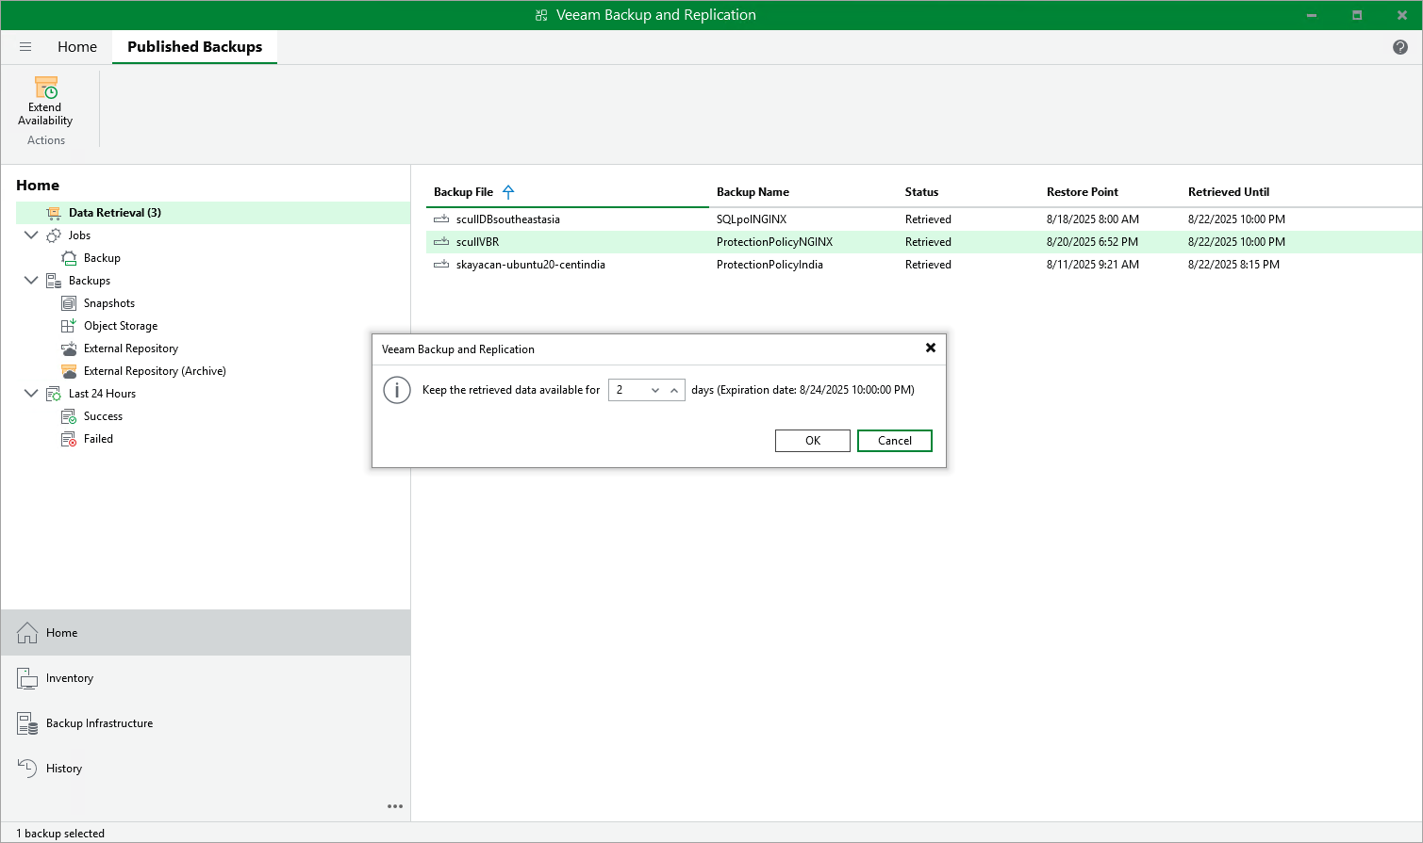Screen dimensions: 1423x843
Task: Click the External Repository (Archive) icon
Action: click(x=69, y=371)
